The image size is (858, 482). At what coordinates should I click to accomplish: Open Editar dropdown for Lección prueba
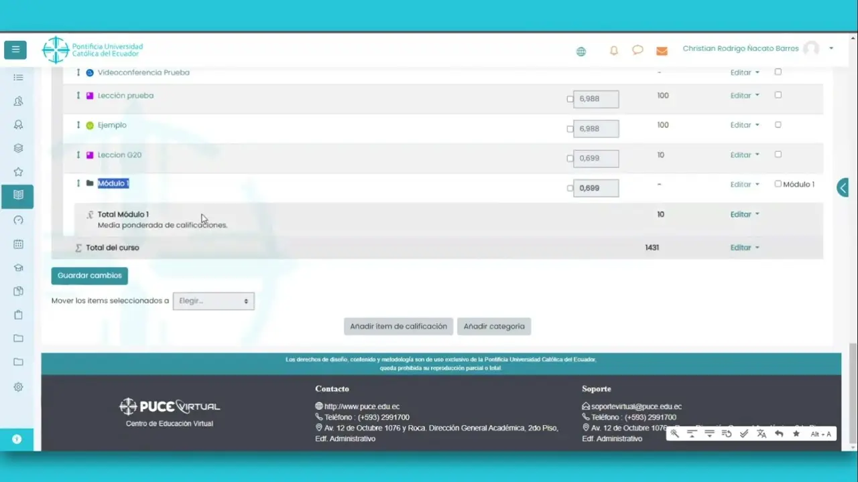point(745,96)
